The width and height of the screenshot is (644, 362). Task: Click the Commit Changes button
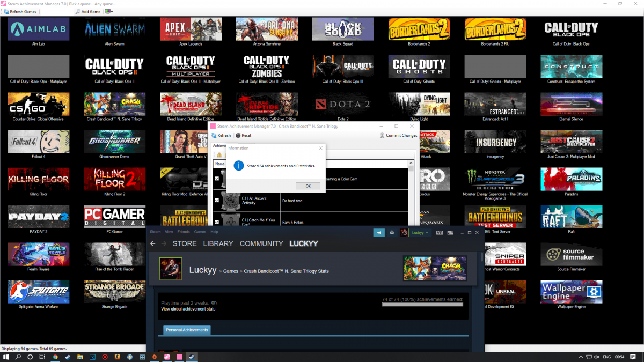398,135
